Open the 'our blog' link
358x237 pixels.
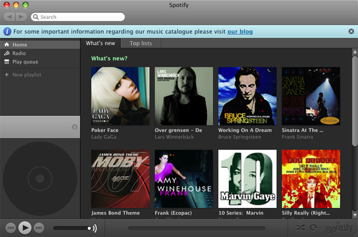click(240, 32)
